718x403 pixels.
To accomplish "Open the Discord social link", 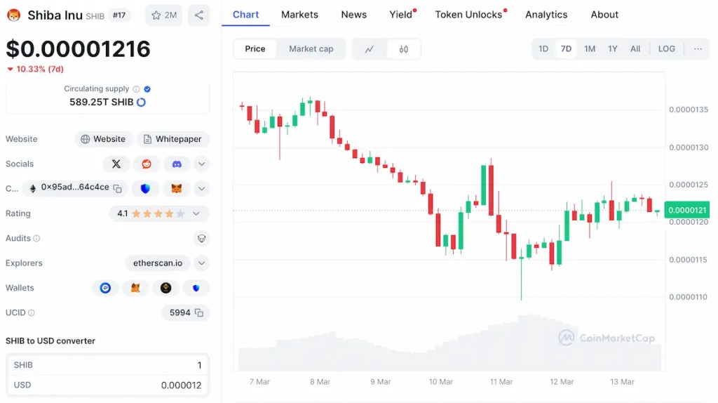I will (177, 164).
